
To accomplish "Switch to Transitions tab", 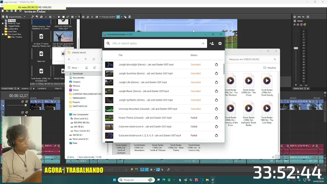I will point(41,88).
